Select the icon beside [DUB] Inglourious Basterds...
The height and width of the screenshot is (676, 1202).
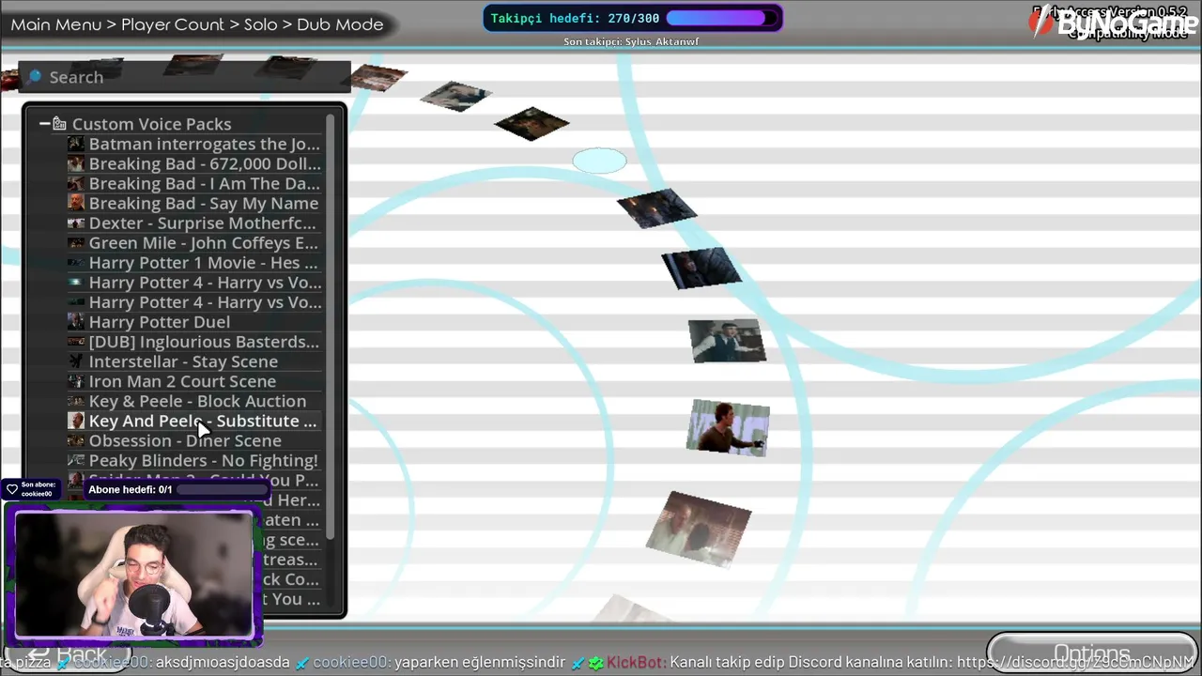[76, 341]
